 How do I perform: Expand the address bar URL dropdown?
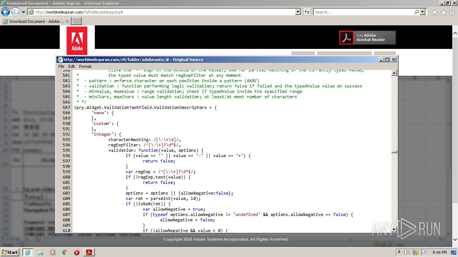(298, 12)
